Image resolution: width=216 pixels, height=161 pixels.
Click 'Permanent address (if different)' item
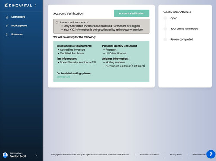pos(125,66)
